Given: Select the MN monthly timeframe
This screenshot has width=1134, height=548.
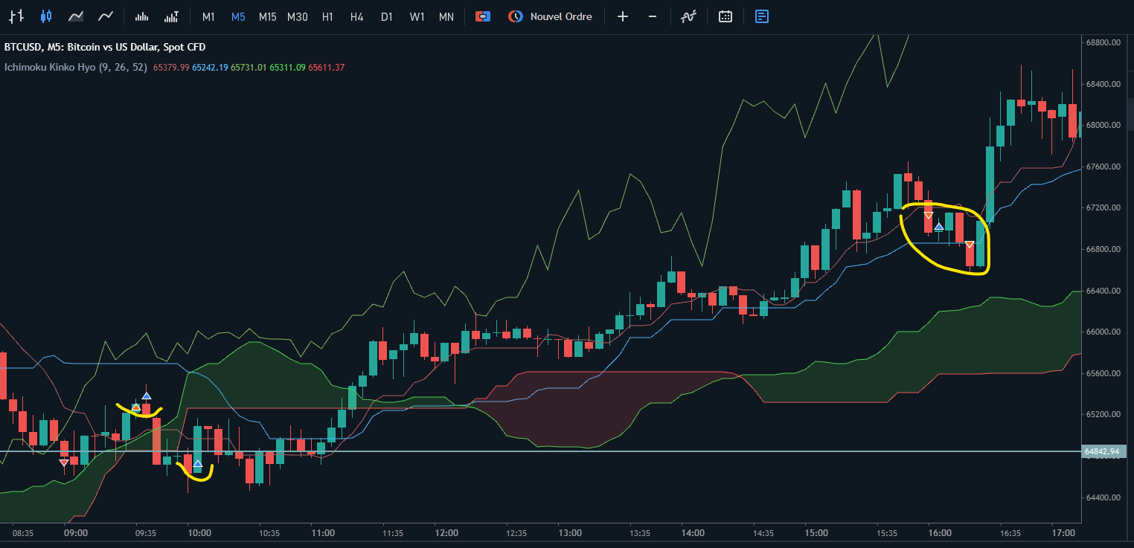Looking at the screenshot, I should pyautogui.click(x=446, y=16).
